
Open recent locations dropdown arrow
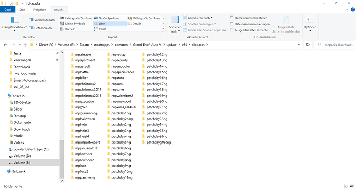[20, 45]
